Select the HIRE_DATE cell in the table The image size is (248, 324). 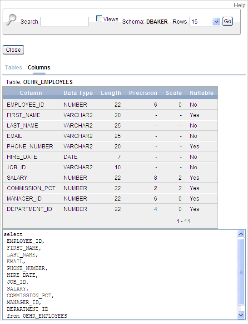tap(22, 157)
